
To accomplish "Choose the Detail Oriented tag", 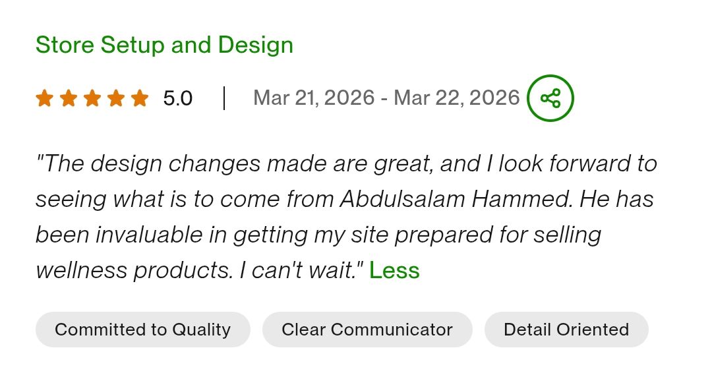I will coord(566,330).
